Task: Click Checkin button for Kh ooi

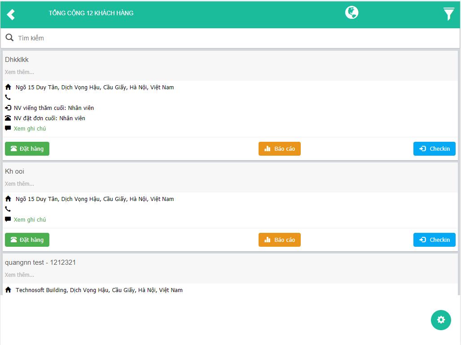Action: point(434,240)
